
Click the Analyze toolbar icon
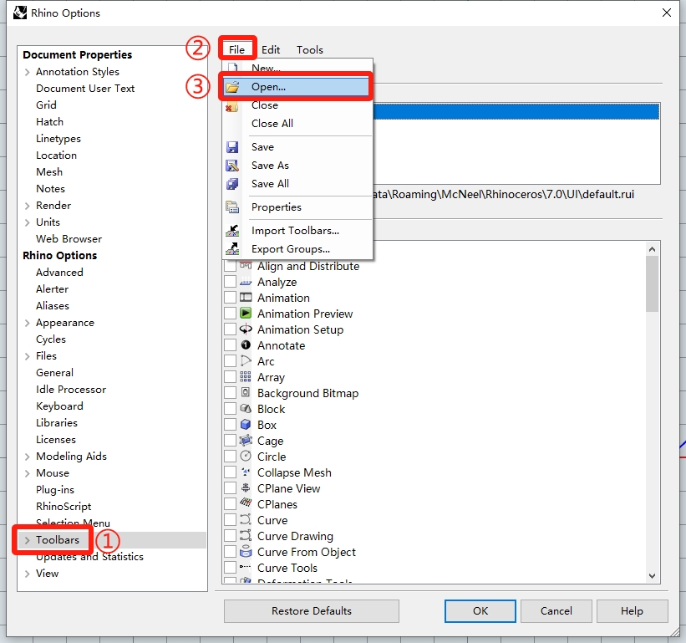(246, 282)
